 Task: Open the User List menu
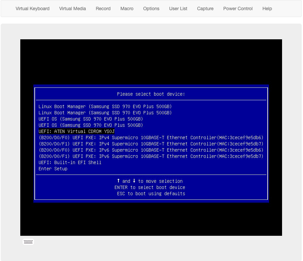pyautogui.click(x=178, y=9)
